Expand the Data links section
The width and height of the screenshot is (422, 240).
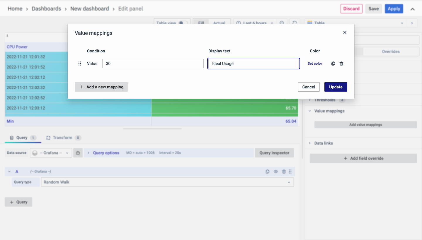[324, 143]
